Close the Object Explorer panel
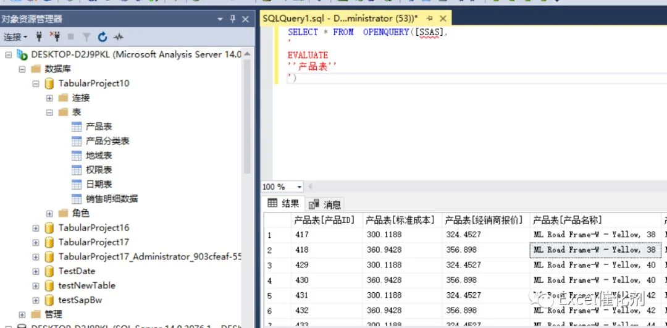This screenshot has height=328, width=667. (245, 19)
